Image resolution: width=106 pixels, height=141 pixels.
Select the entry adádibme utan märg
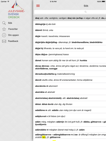(70, 110)
